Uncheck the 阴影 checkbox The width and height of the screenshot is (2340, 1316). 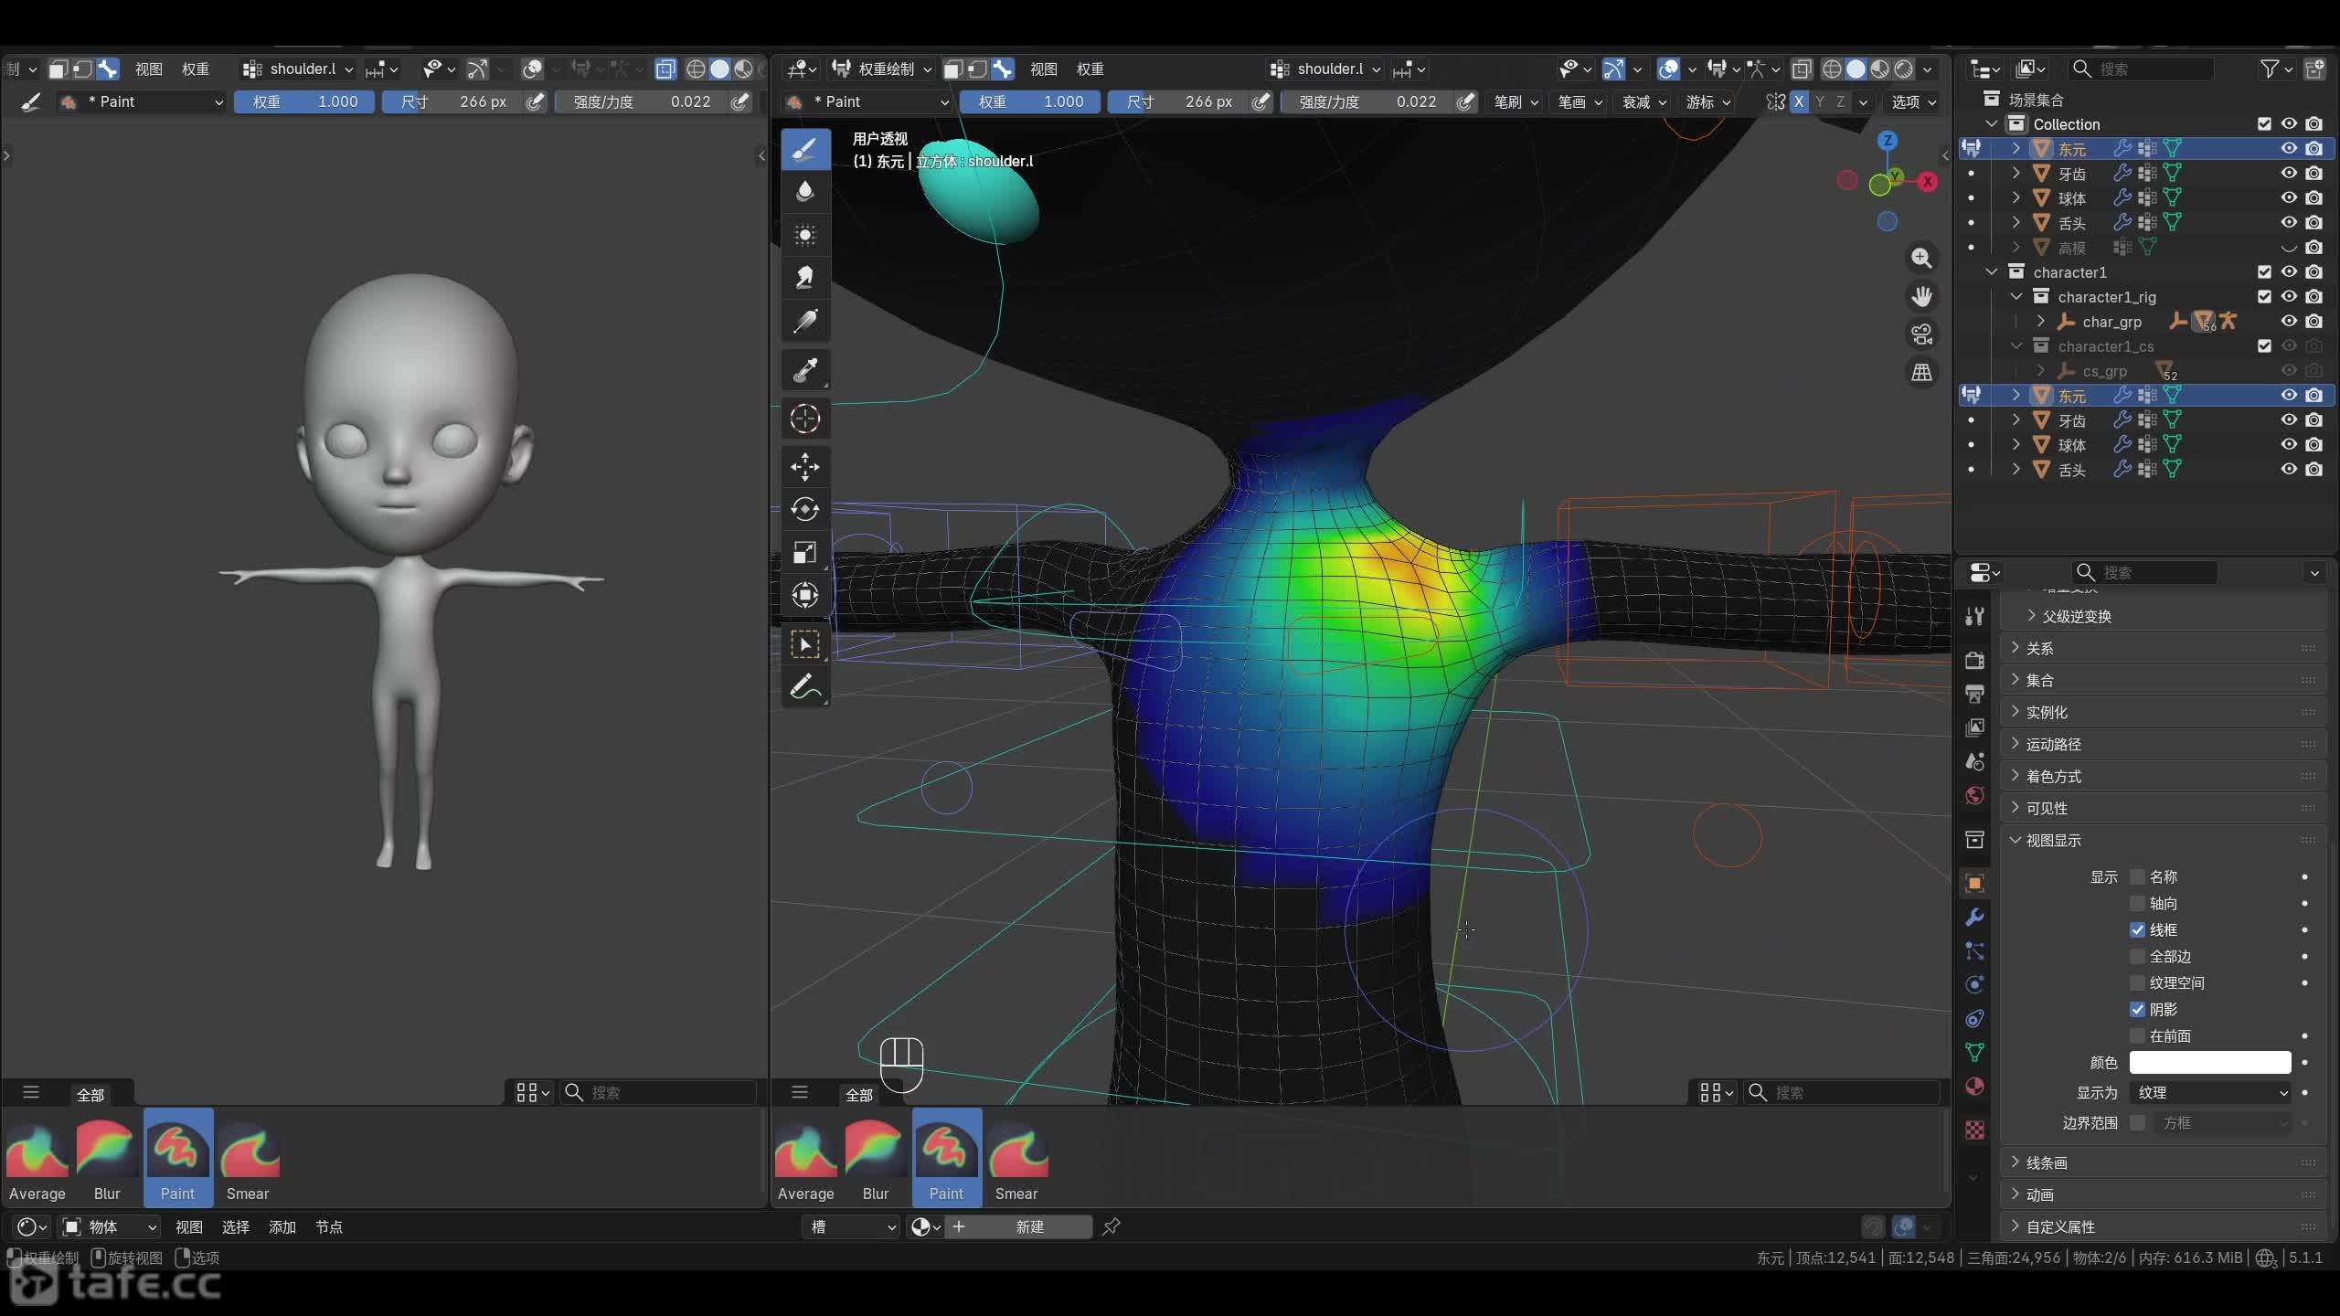pos(2137,1009)
